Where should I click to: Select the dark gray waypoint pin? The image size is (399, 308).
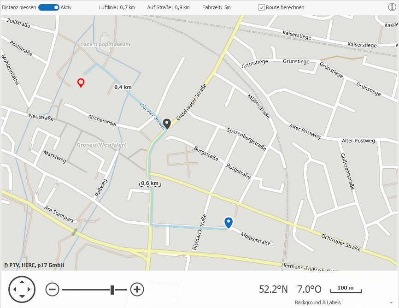pos(167,124)
